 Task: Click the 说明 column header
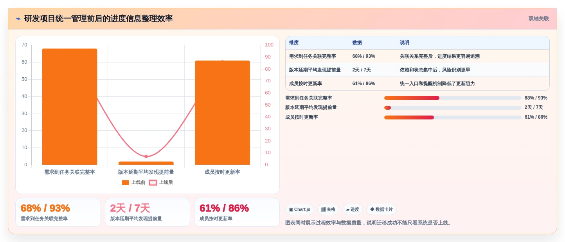coord(405,43)
